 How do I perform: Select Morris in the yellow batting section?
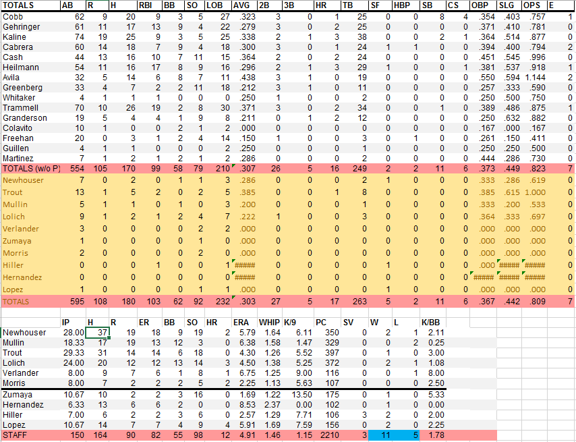tap(15, 253)
